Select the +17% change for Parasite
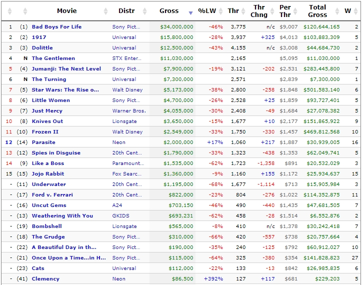The image size is (362, 285). [x=215, y=142]
